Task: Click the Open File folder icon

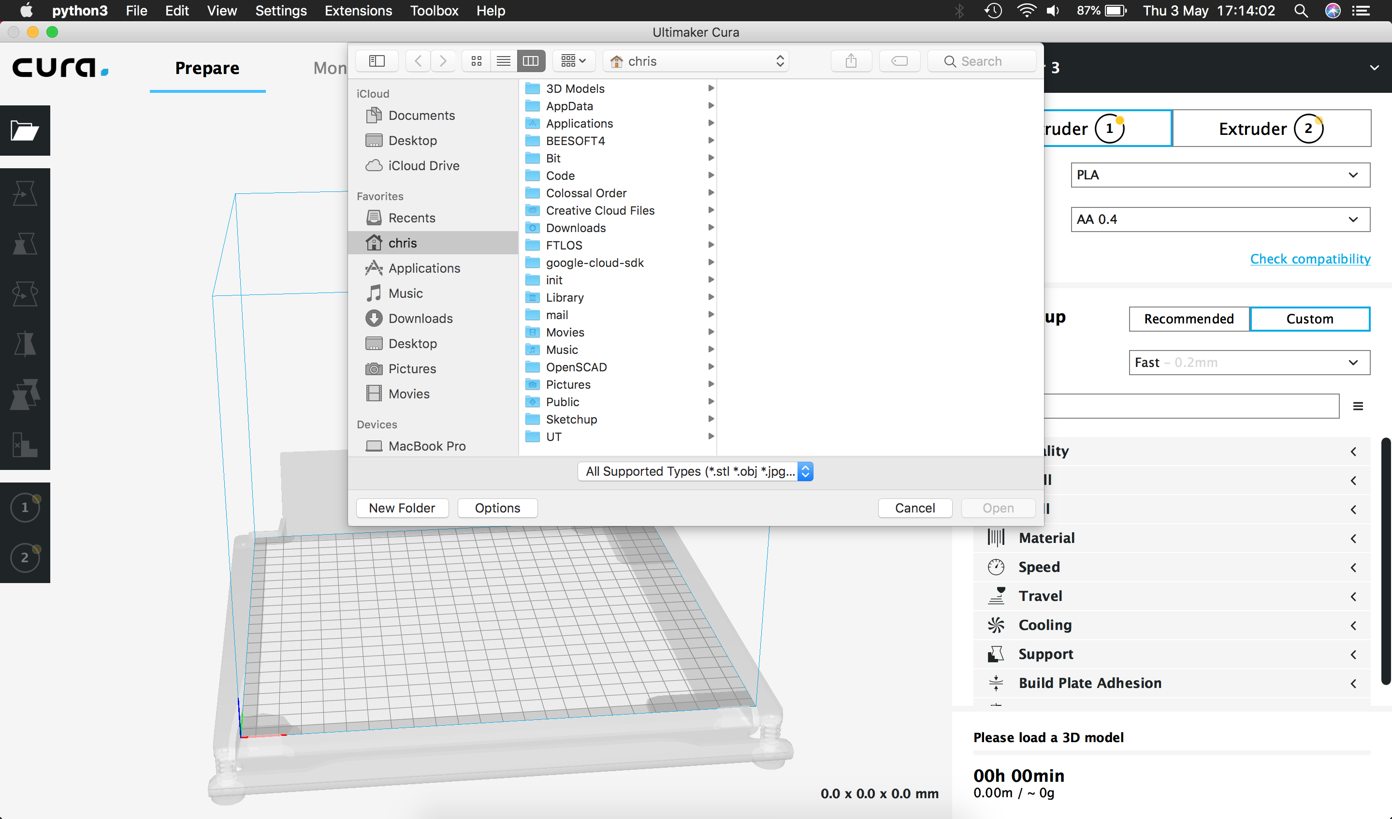Action: (24, 131)
